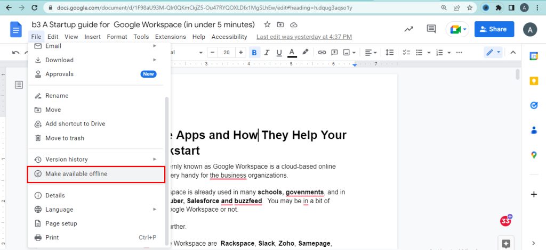The width and height of the screenshot is (546, 250).
Task: Click the move-to-folder icon beside title
Action: (x=280, y=24)
